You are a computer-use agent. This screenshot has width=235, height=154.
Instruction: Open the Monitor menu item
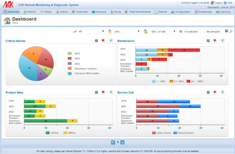(30, 12)
